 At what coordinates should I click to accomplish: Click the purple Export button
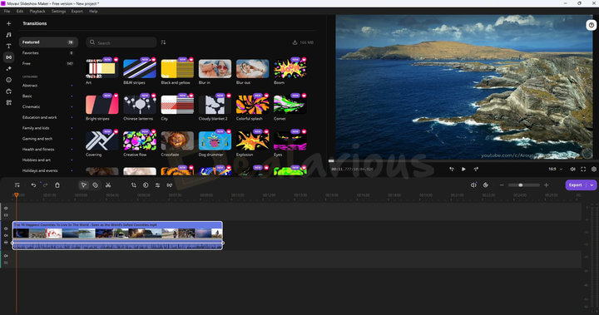(x=576, y=185)
